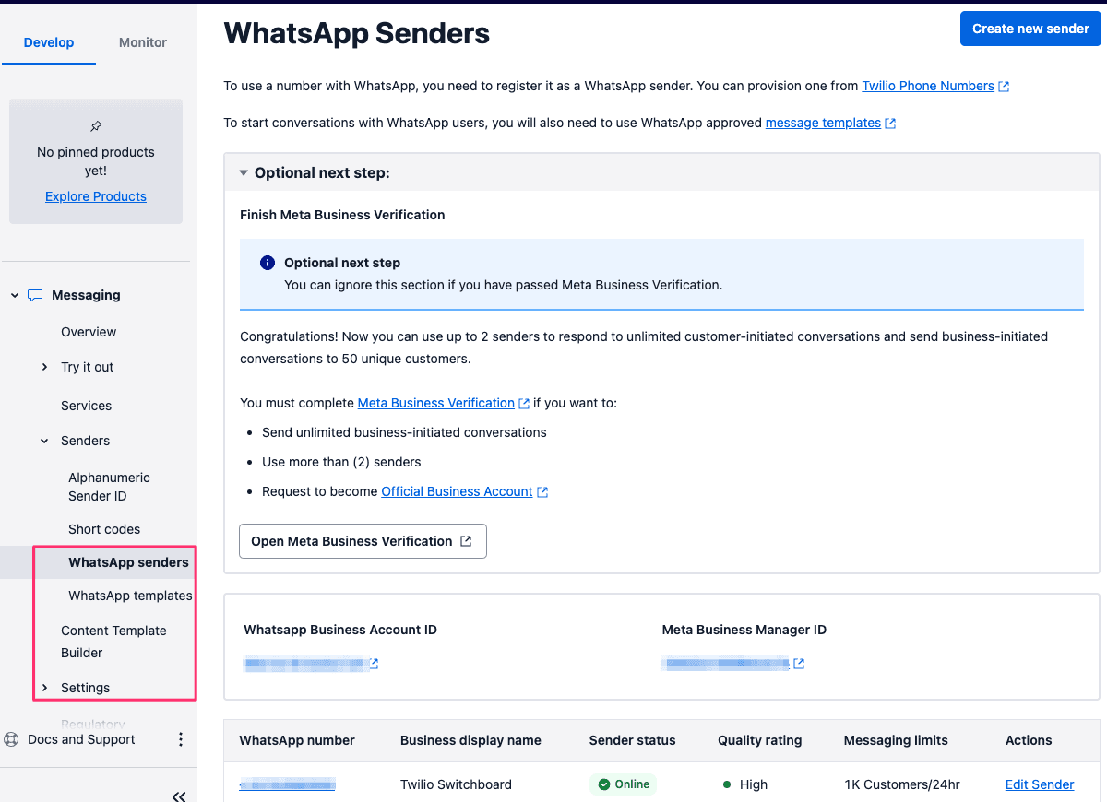Click the info icon in Optional next step banner
1107x802 pixels.
[268, 263]
